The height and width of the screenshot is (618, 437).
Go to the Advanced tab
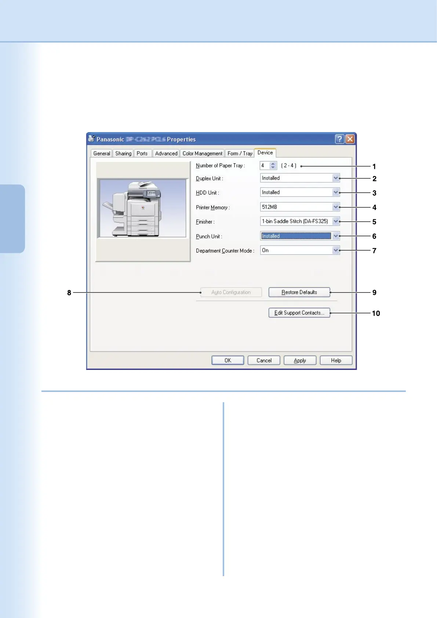click(166, 153)
